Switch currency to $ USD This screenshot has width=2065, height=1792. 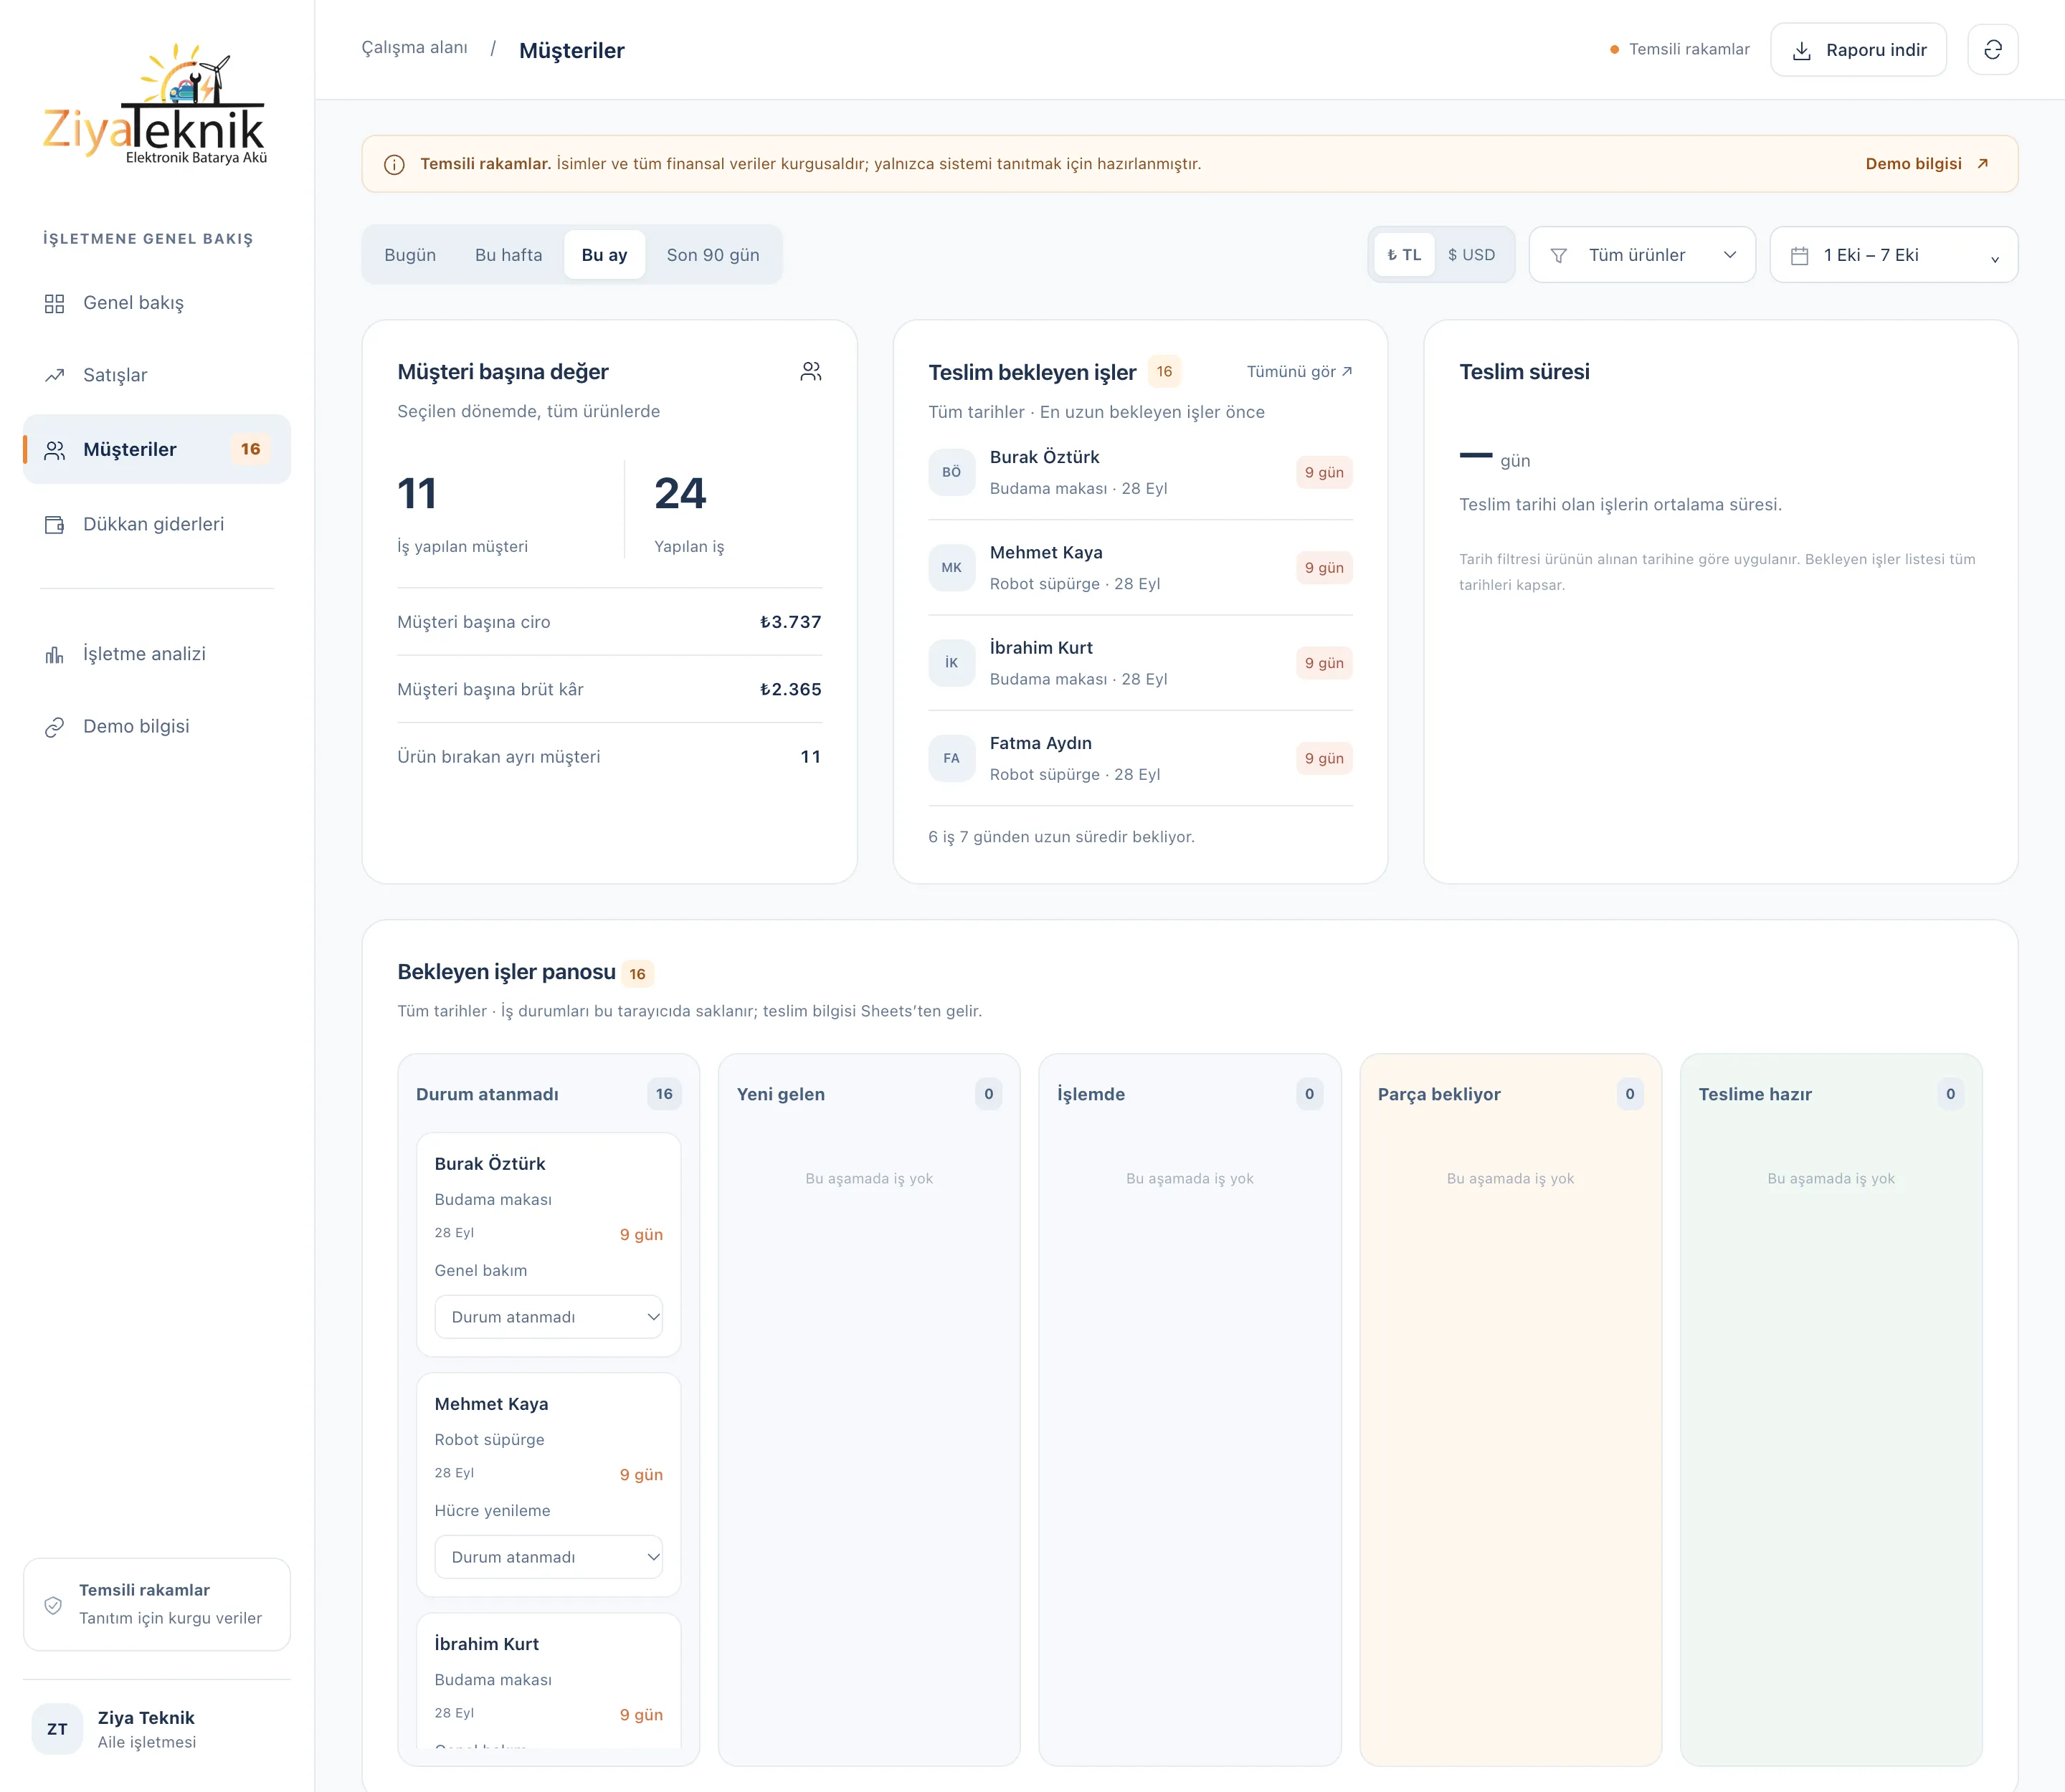pyautogui.click(x=1471, y=255)
